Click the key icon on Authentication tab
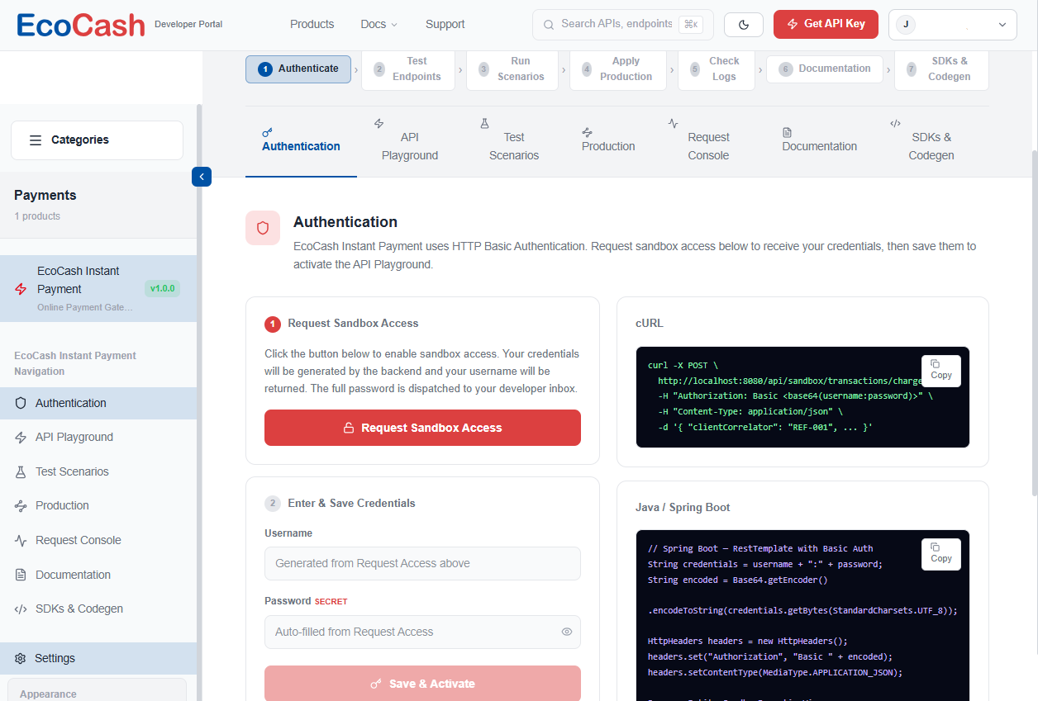The width and height of the screenshot is (1038, 701). (267, 132)
